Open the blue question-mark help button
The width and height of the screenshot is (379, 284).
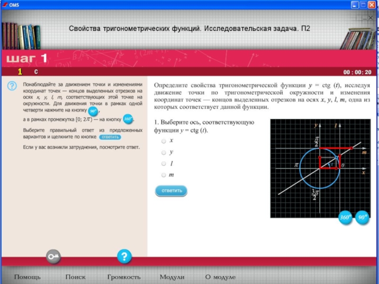(124, 257)
